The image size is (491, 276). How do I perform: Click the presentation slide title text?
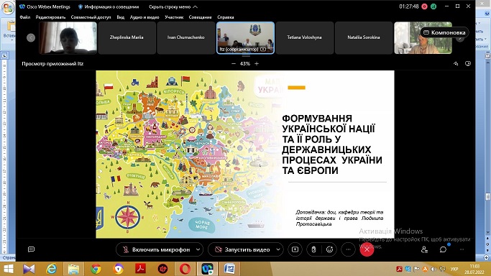pyautogui.click(x=332, y=144)
